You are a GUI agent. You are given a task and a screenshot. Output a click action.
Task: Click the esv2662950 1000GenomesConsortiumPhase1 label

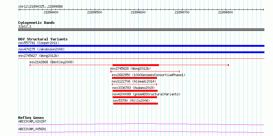(148, 75)
